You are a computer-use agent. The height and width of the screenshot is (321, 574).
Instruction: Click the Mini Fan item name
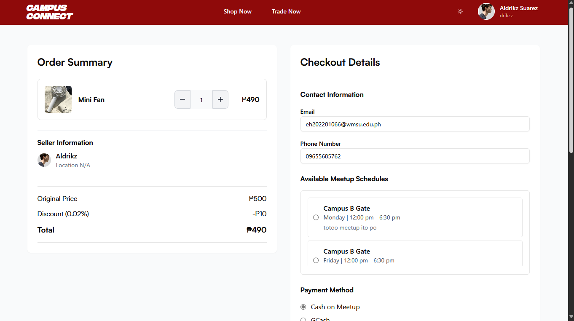click(x=91, y=99)
